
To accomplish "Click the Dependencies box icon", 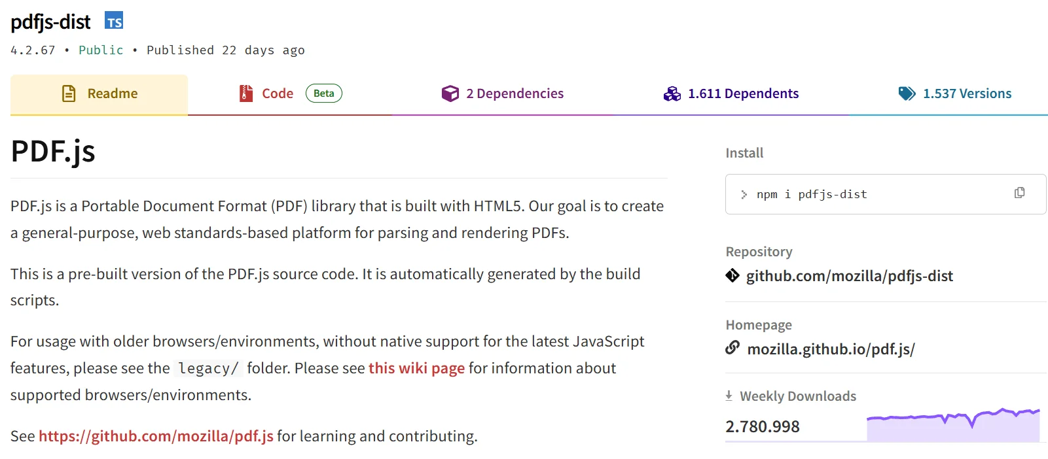I will (x=450, y=93).
